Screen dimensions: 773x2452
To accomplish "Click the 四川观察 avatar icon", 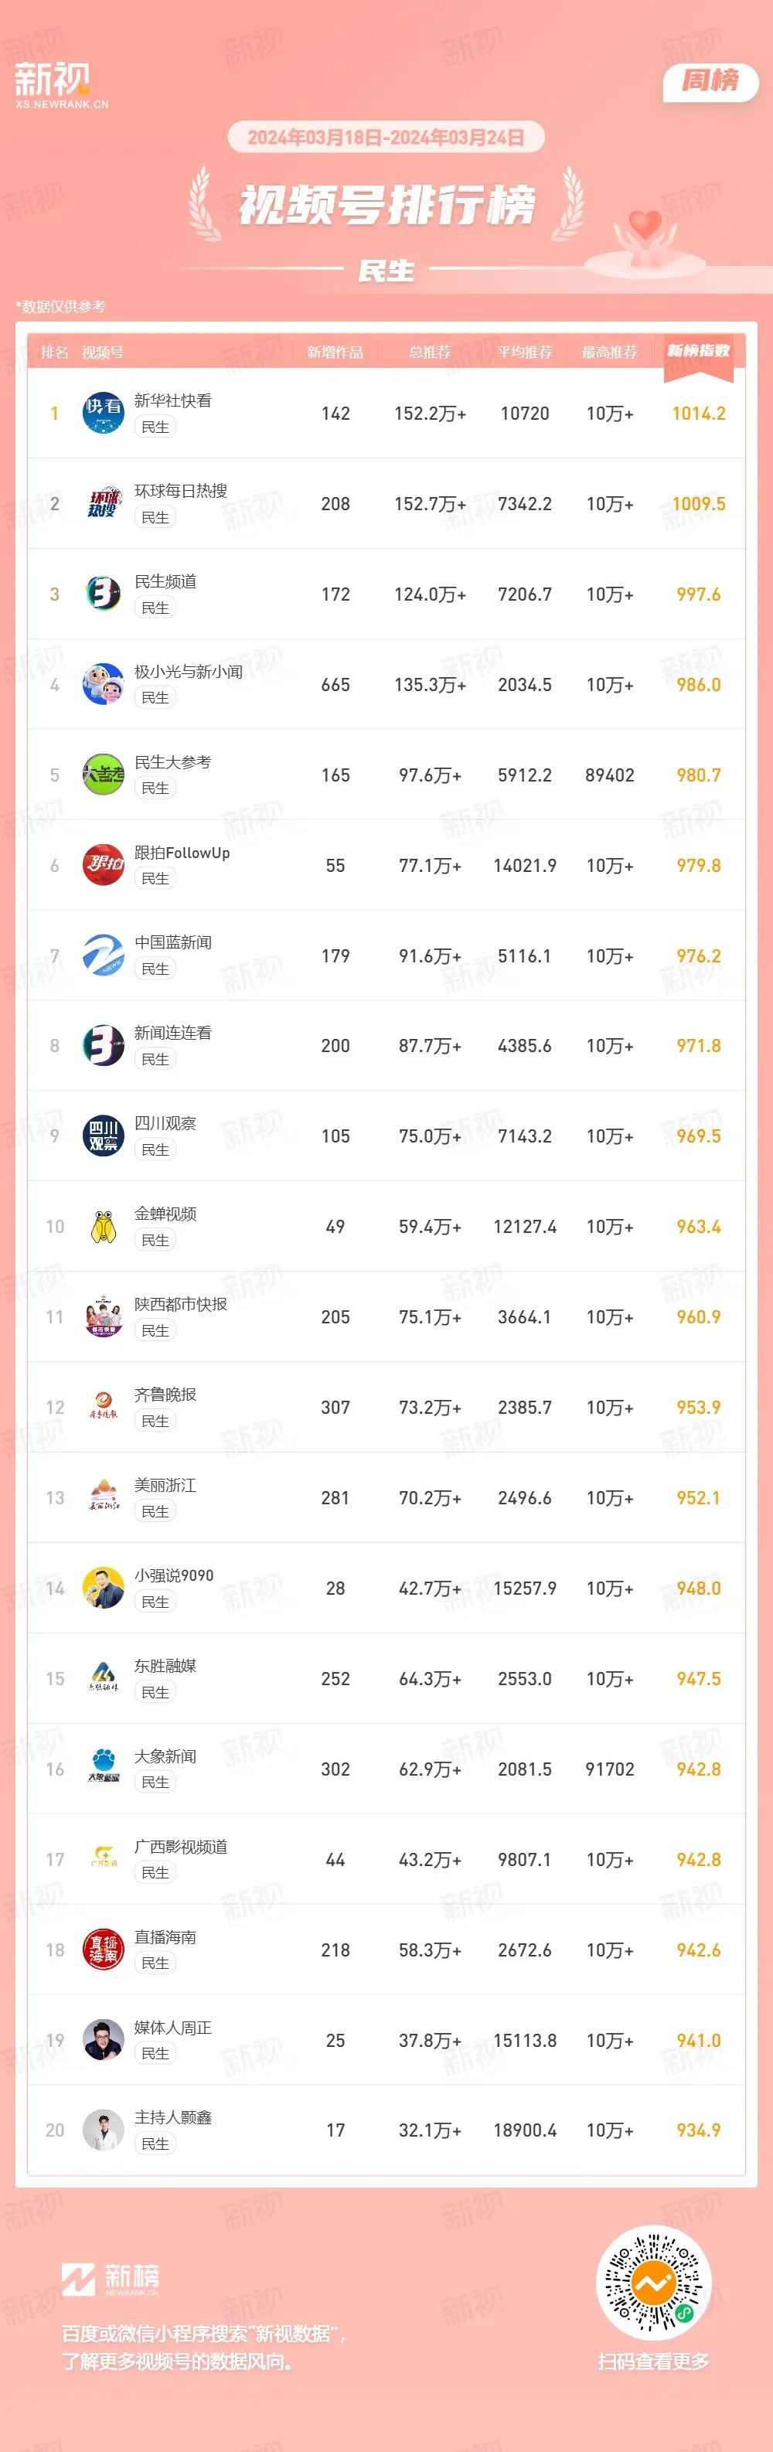I will click(103, 1136).
